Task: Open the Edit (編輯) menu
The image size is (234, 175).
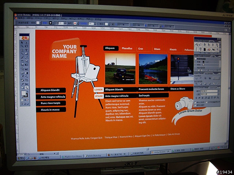Action: [x=30, y=18]
